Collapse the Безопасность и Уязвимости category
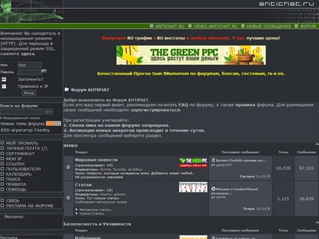This screenshot has width=319, height=239. coord(317,222)
